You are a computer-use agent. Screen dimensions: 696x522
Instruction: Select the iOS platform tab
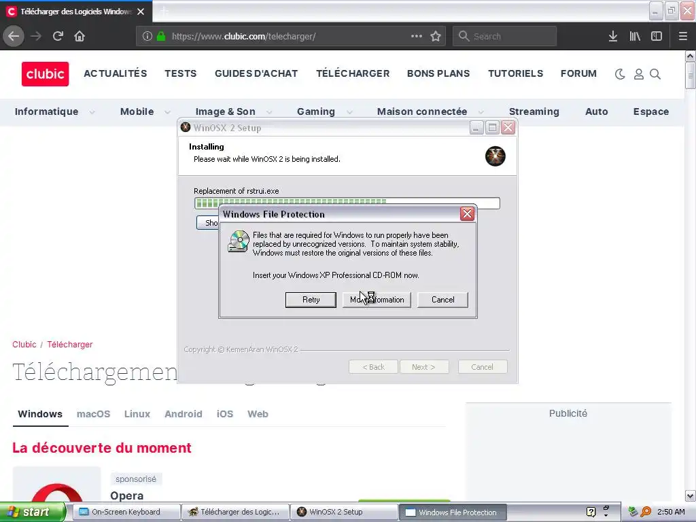[224, 414]
